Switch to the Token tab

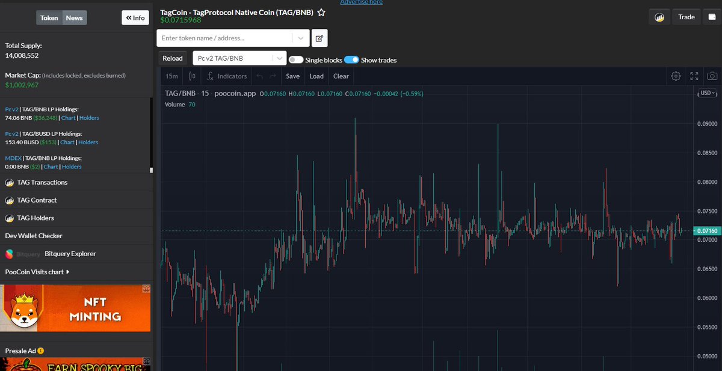[49, 18]
